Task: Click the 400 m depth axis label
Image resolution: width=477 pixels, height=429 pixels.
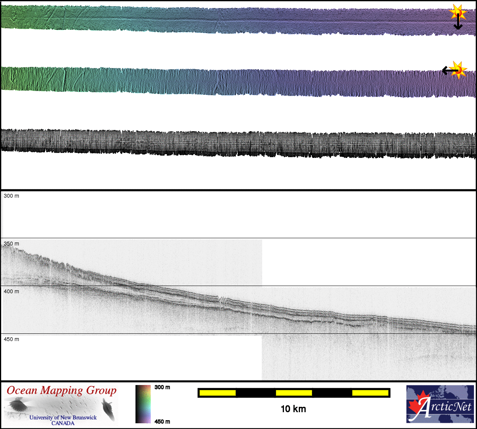Action: [11, 291]
